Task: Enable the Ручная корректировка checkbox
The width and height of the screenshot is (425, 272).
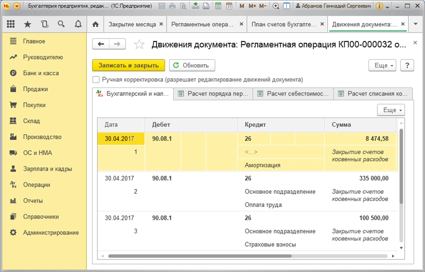Action: tap(96, 80)
